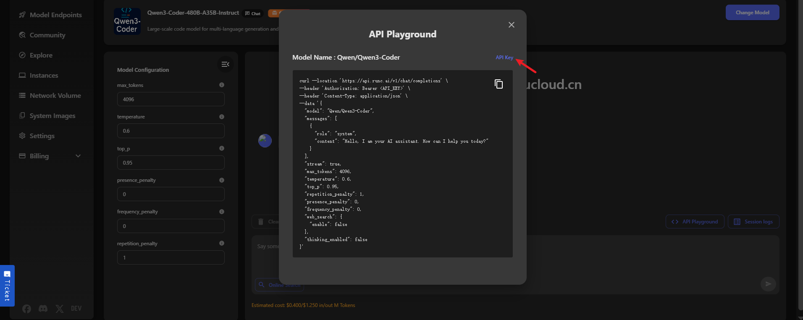Screen dimensions: 803x320
Task: Edit the temperature value field
Action: coord(171,131)
